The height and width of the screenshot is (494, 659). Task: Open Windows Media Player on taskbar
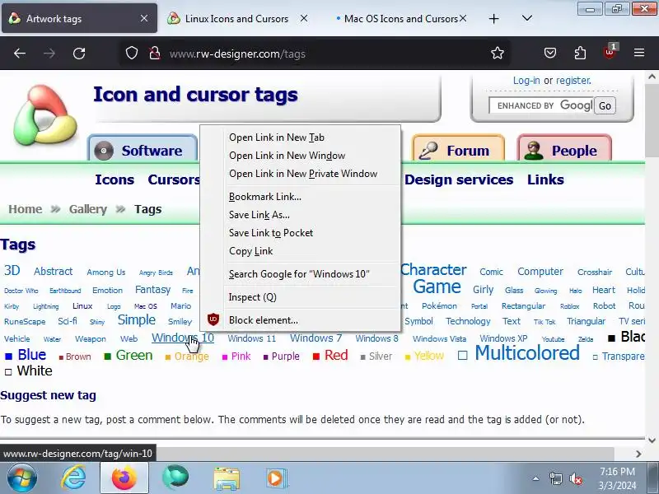pos(276,478)
